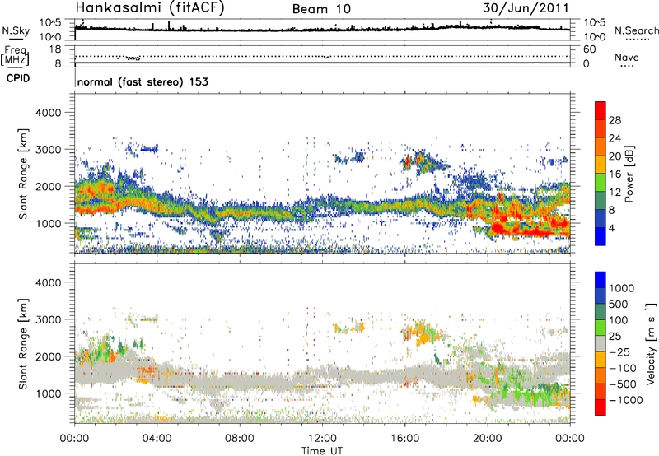Viewport: 659px width, 456px height.
Task: Click the 2000 tick in the velocity panel
Action: pyautogui.click(x=48, y=356)
